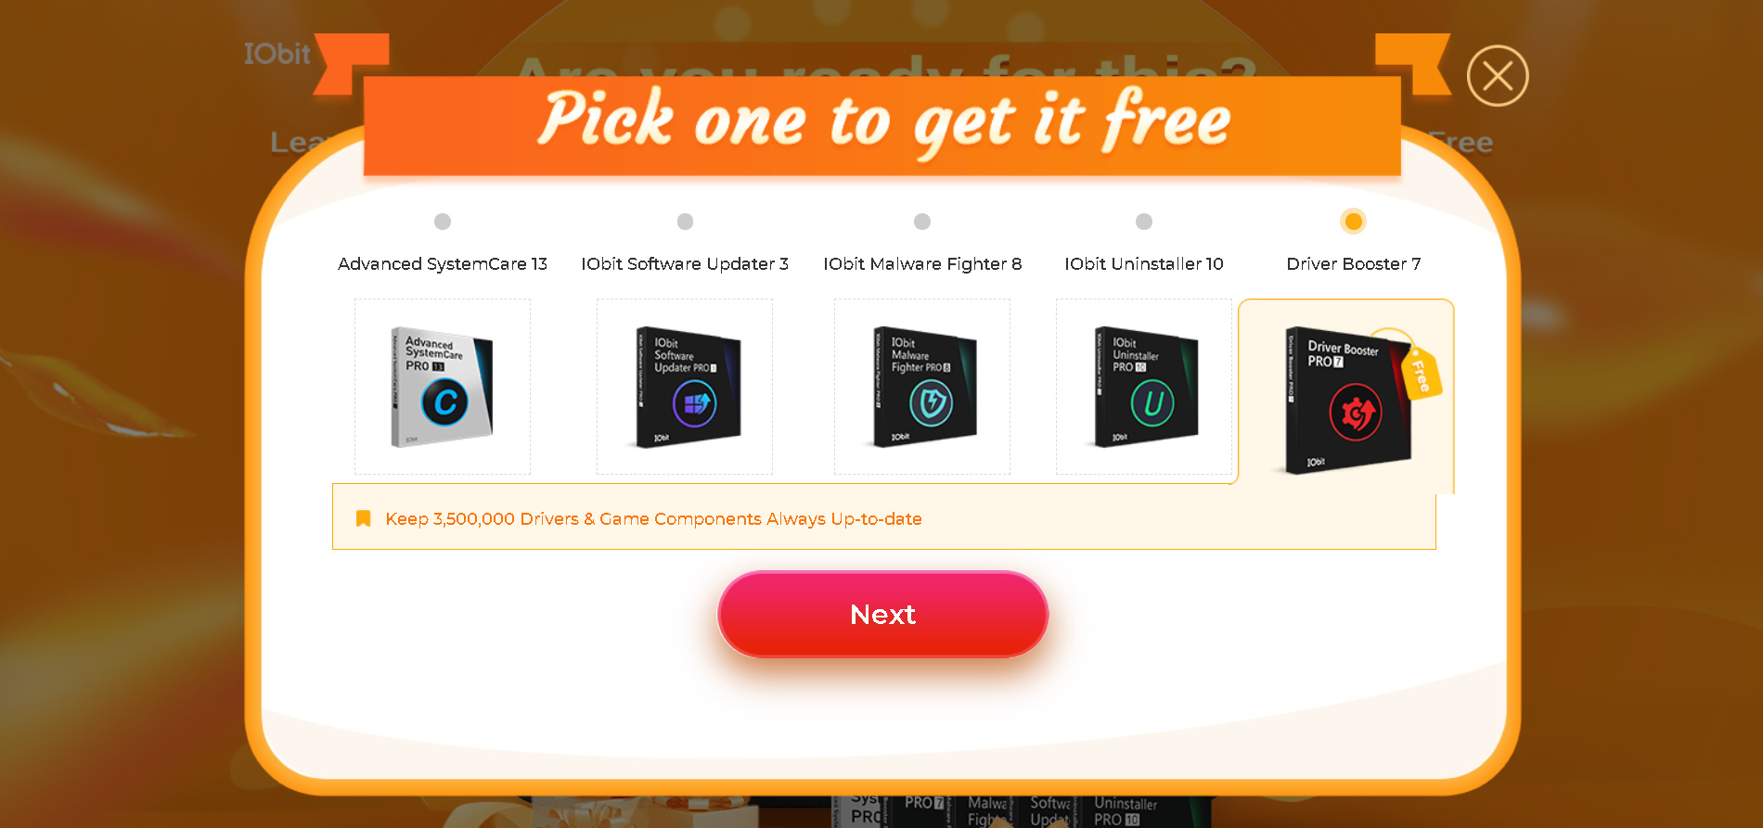Click the IObit Malware Fighter PRO 8 box

pos(922,387)
